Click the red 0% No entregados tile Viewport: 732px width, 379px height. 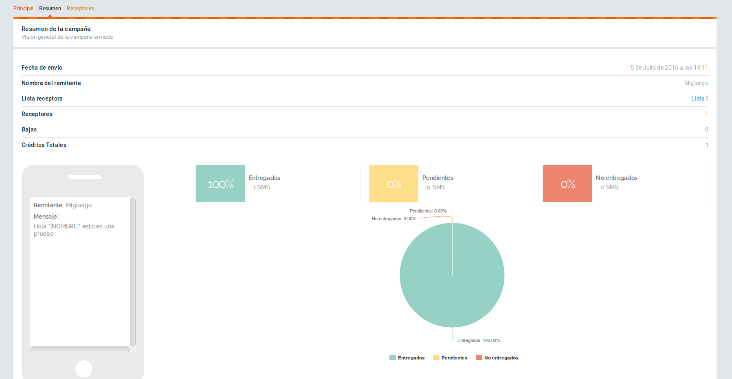(567, 184)
